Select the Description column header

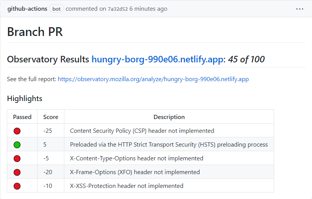pyautogui.click(x=169, y=117)
